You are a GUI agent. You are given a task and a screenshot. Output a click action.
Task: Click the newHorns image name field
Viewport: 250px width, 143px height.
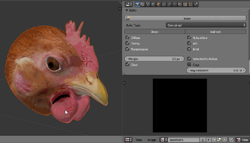pyautogui.click(x=183, y=140)
